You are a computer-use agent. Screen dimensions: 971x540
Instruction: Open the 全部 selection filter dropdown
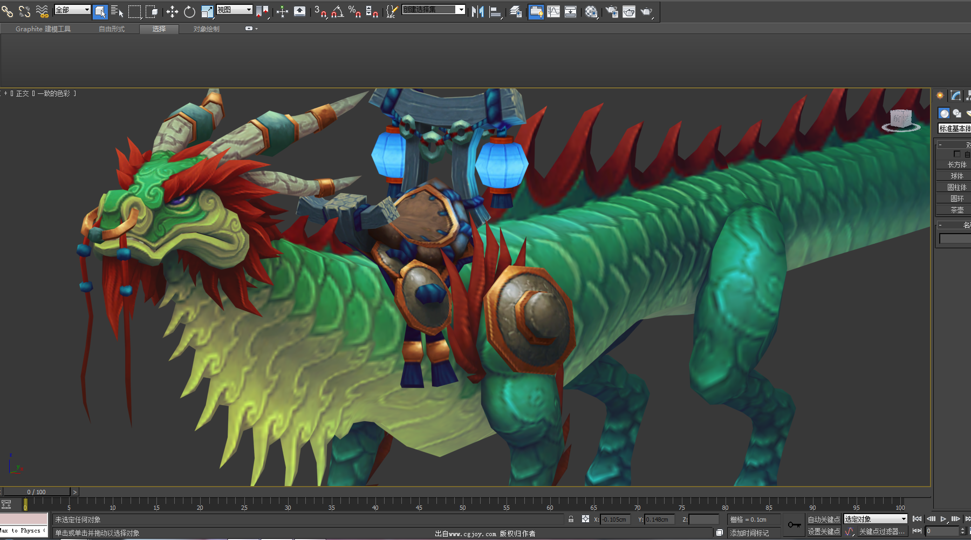[72, 10]
